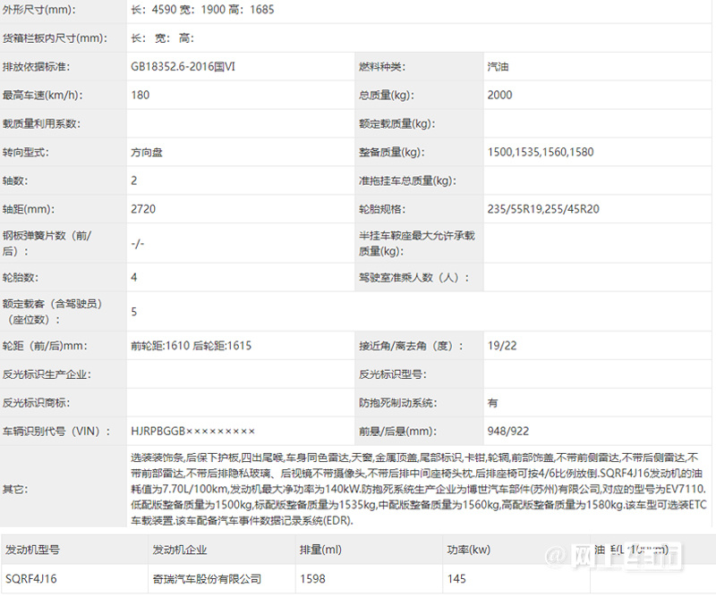Select the ABS value 有

(x=492, y=403)
